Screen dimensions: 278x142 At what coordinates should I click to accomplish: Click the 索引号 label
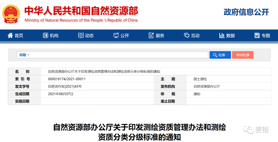tap(22, 79)
